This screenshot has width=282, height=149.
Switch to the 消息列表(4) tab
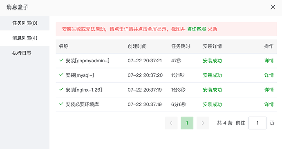pyautogui.click(x=25, y=38)
